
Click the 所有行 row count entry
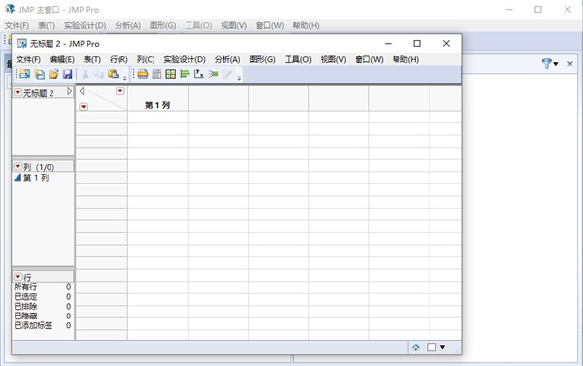[x=43, y=287]
